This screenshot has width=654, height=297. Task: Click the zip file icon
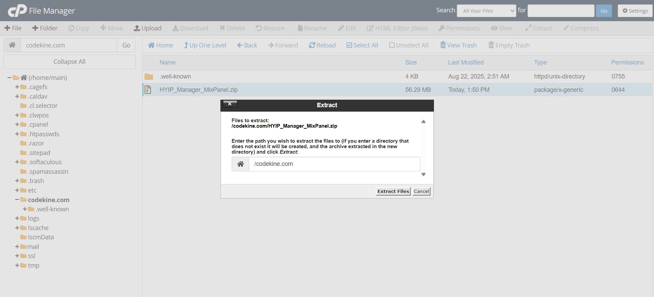point(148,90)
